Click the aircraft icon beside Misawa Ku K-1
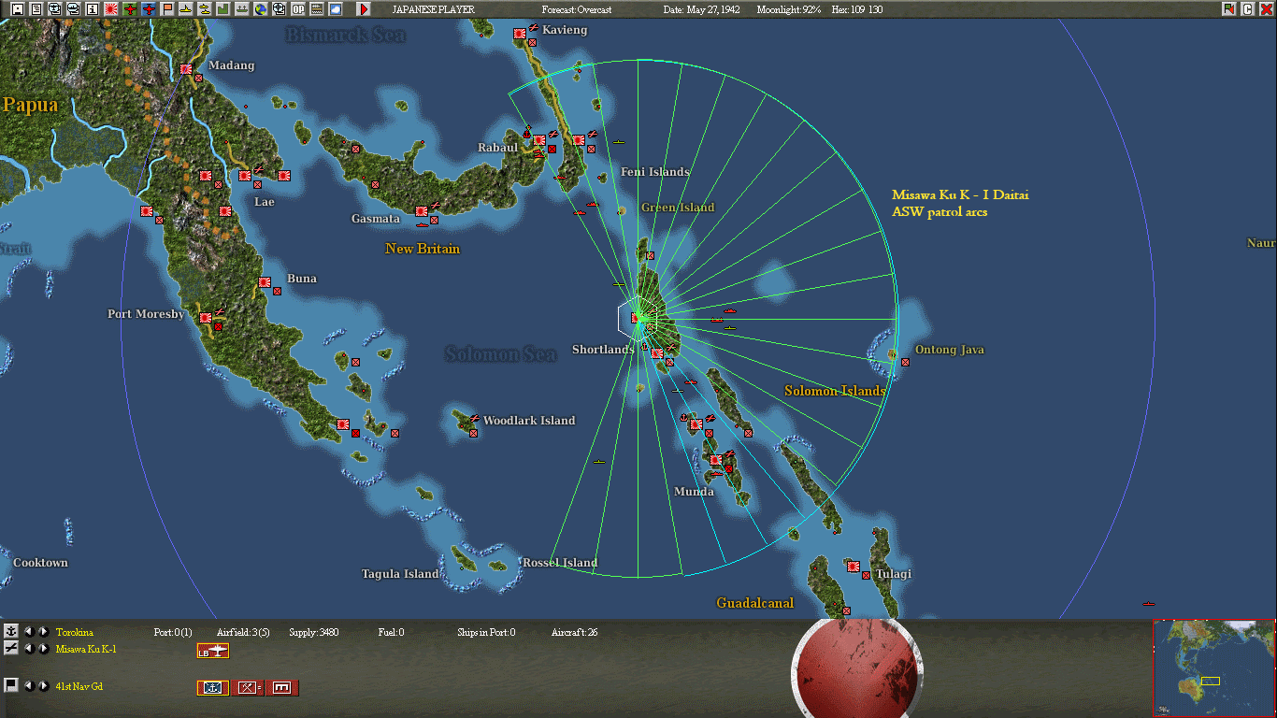1277x718 pixels. (11, 649)
